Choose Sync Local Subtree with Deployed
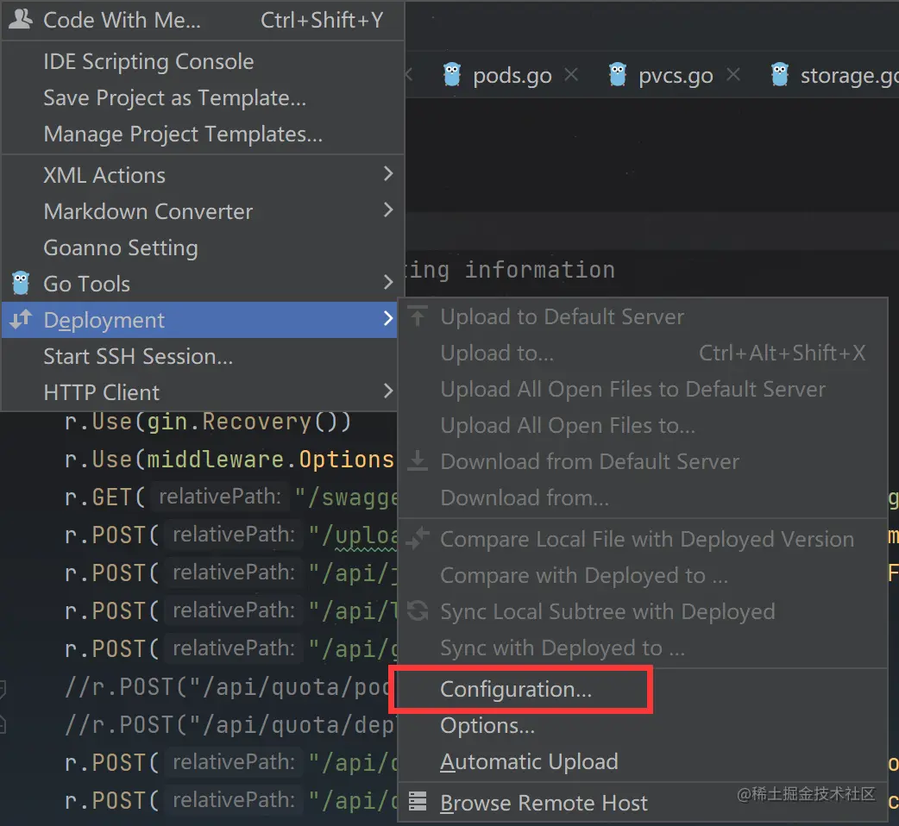The image size is (899, 826). point(642,611)
